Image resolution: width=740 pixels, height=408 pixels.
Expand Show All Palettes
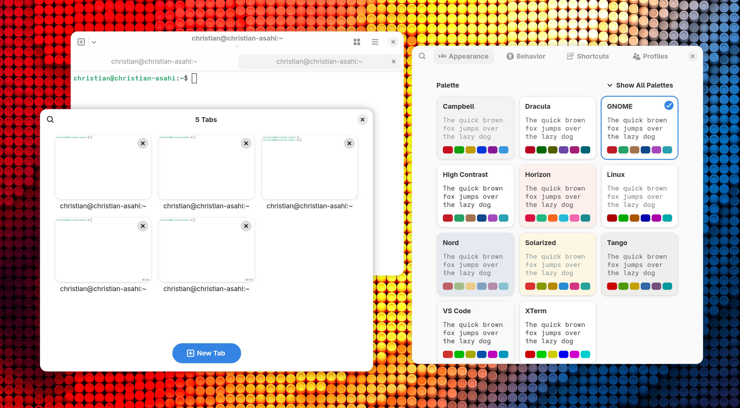[640, 85]
